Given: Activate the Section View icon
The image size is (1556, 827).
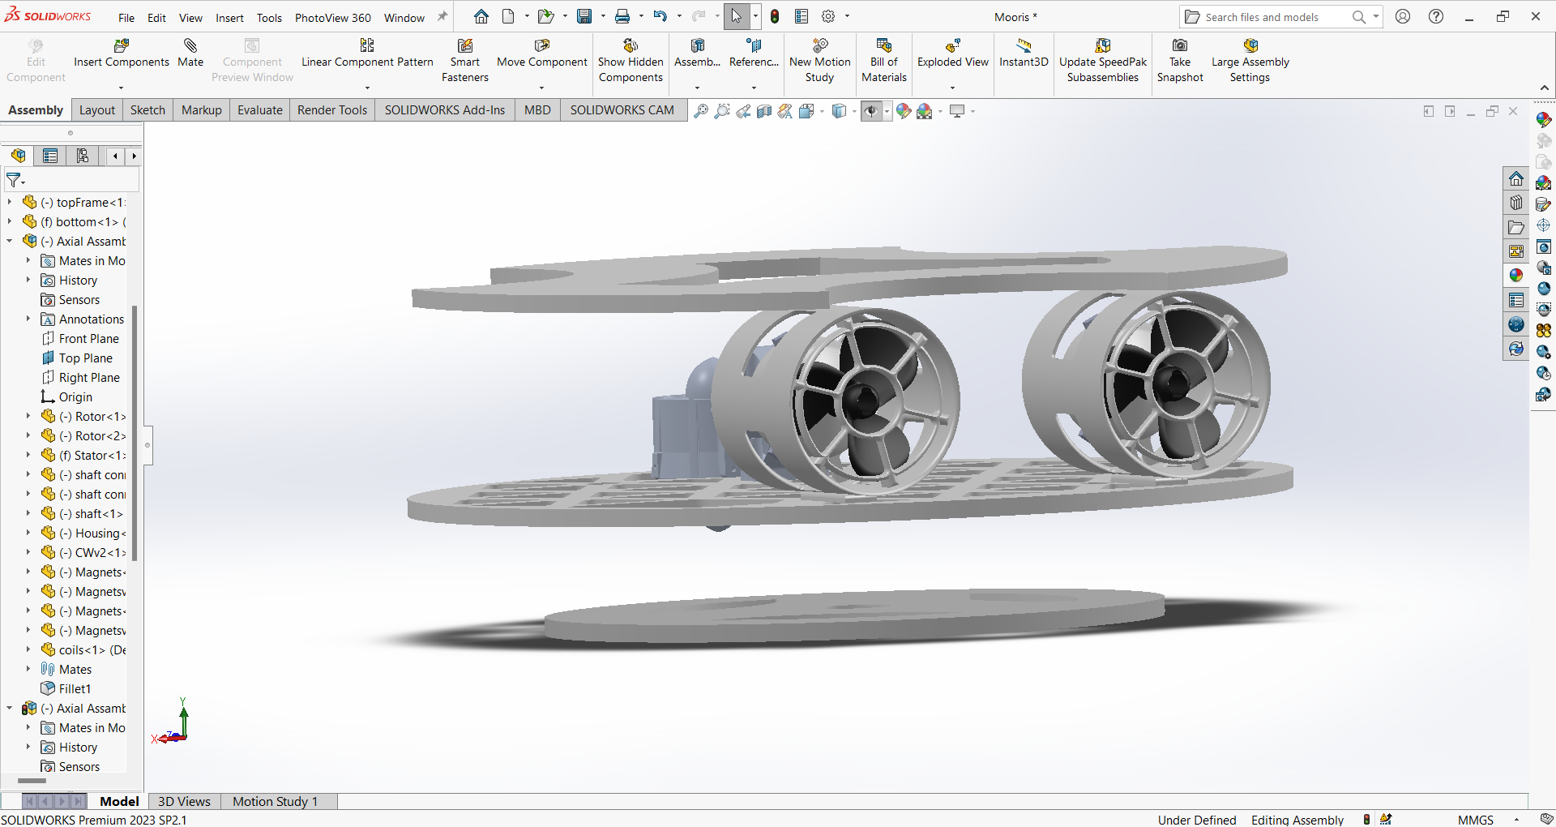Looking at the screenshot, I should (763, 111).
